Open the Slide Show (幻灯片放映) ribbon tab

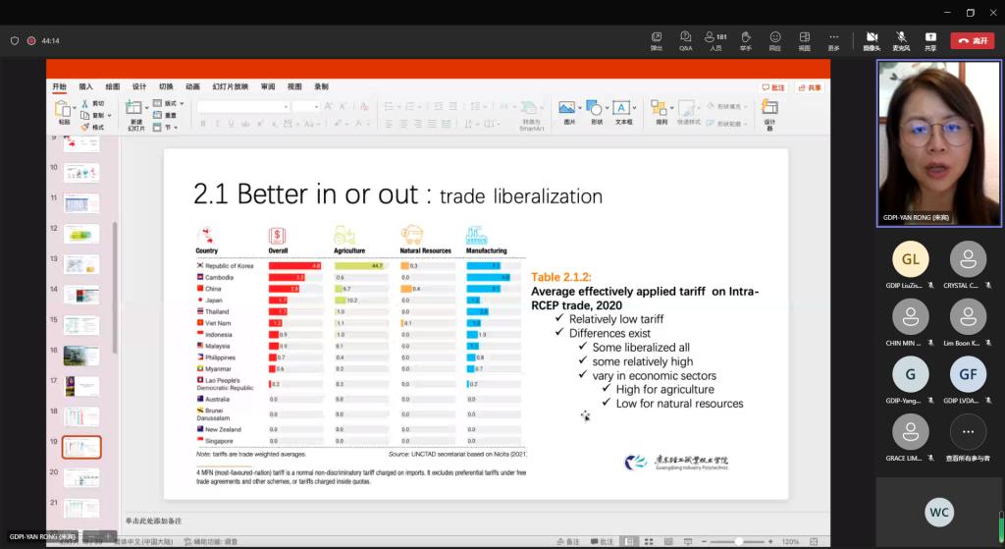click(228, 86)
